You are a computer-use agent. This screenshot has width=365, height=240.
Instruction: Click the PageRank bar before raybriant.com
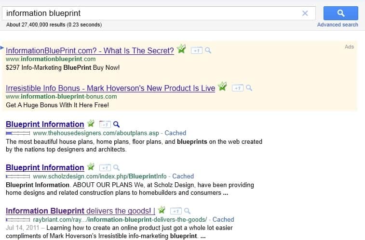coord(18,220)
